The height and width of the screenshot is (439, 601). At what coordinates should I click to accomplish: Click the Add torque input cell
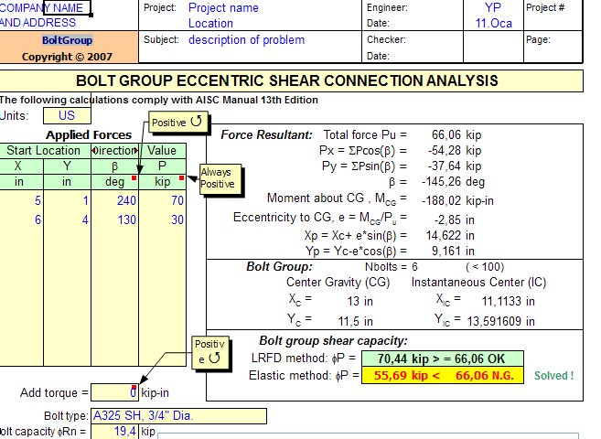tap(114, 392)
